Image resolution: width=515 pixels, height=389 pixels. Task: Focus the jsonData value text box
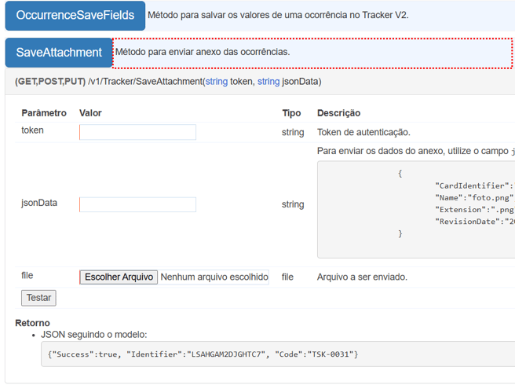137,204
